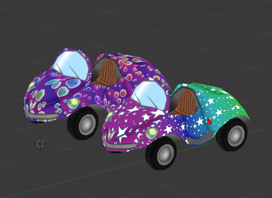Image resolution: width=272 pixels, height=198 pixels.
Task: Select the bubble car's headlight near the wheel
Action: pyautogui.click(x=74, y=103)
